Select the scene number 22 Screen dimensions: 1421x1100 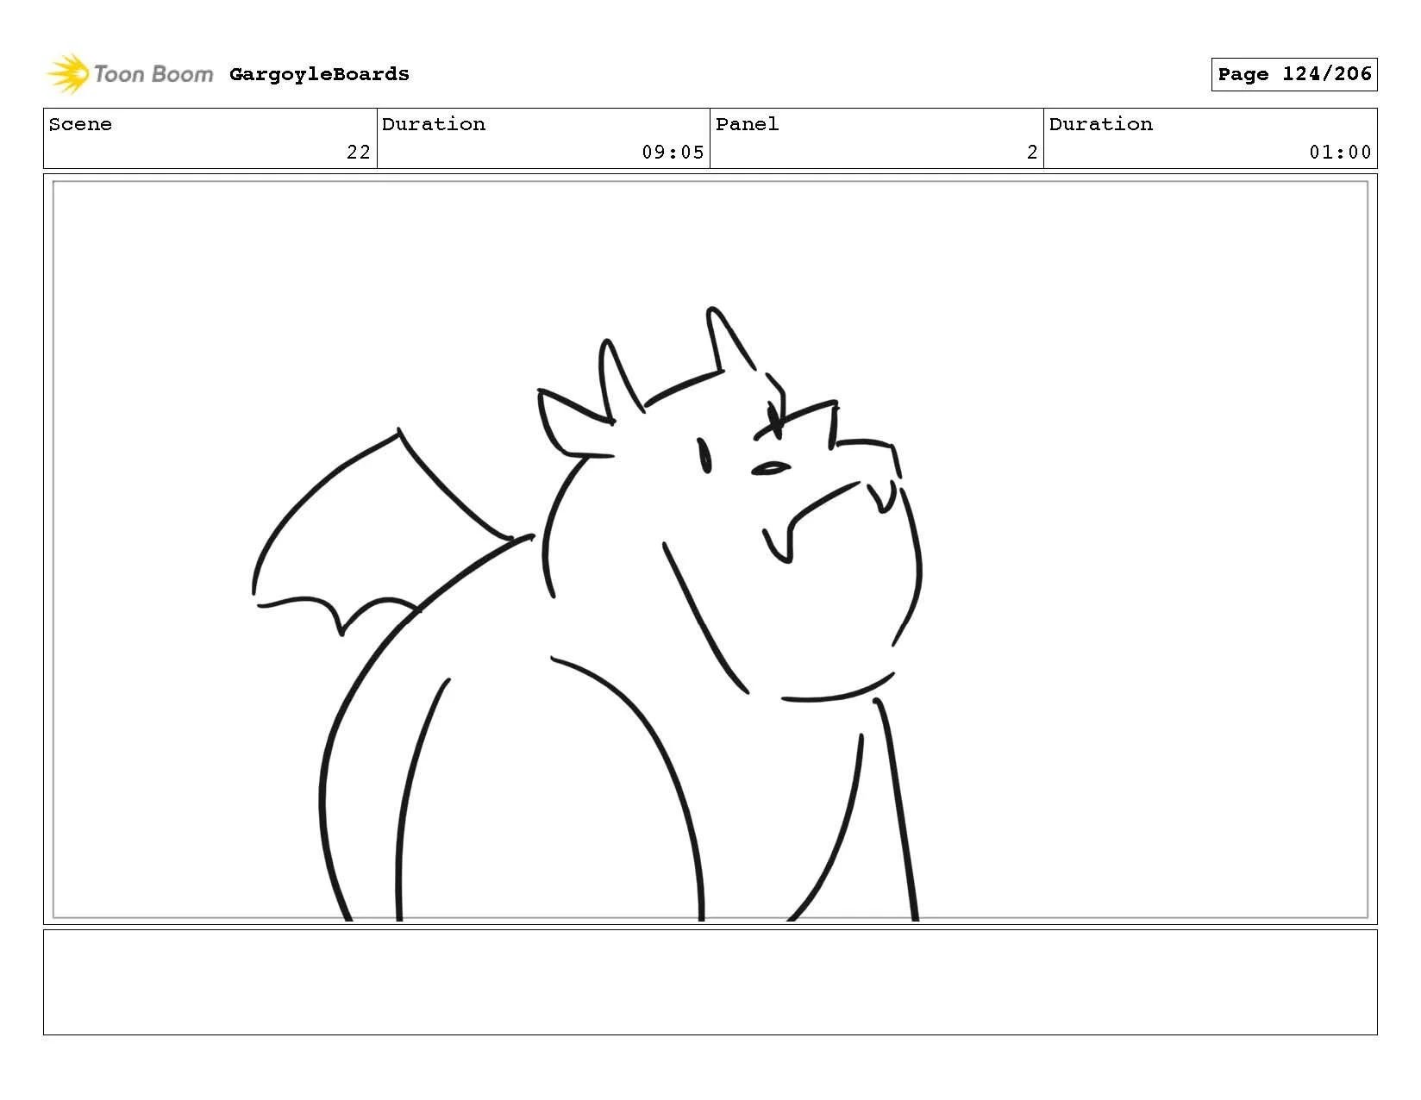click(359, 153)
